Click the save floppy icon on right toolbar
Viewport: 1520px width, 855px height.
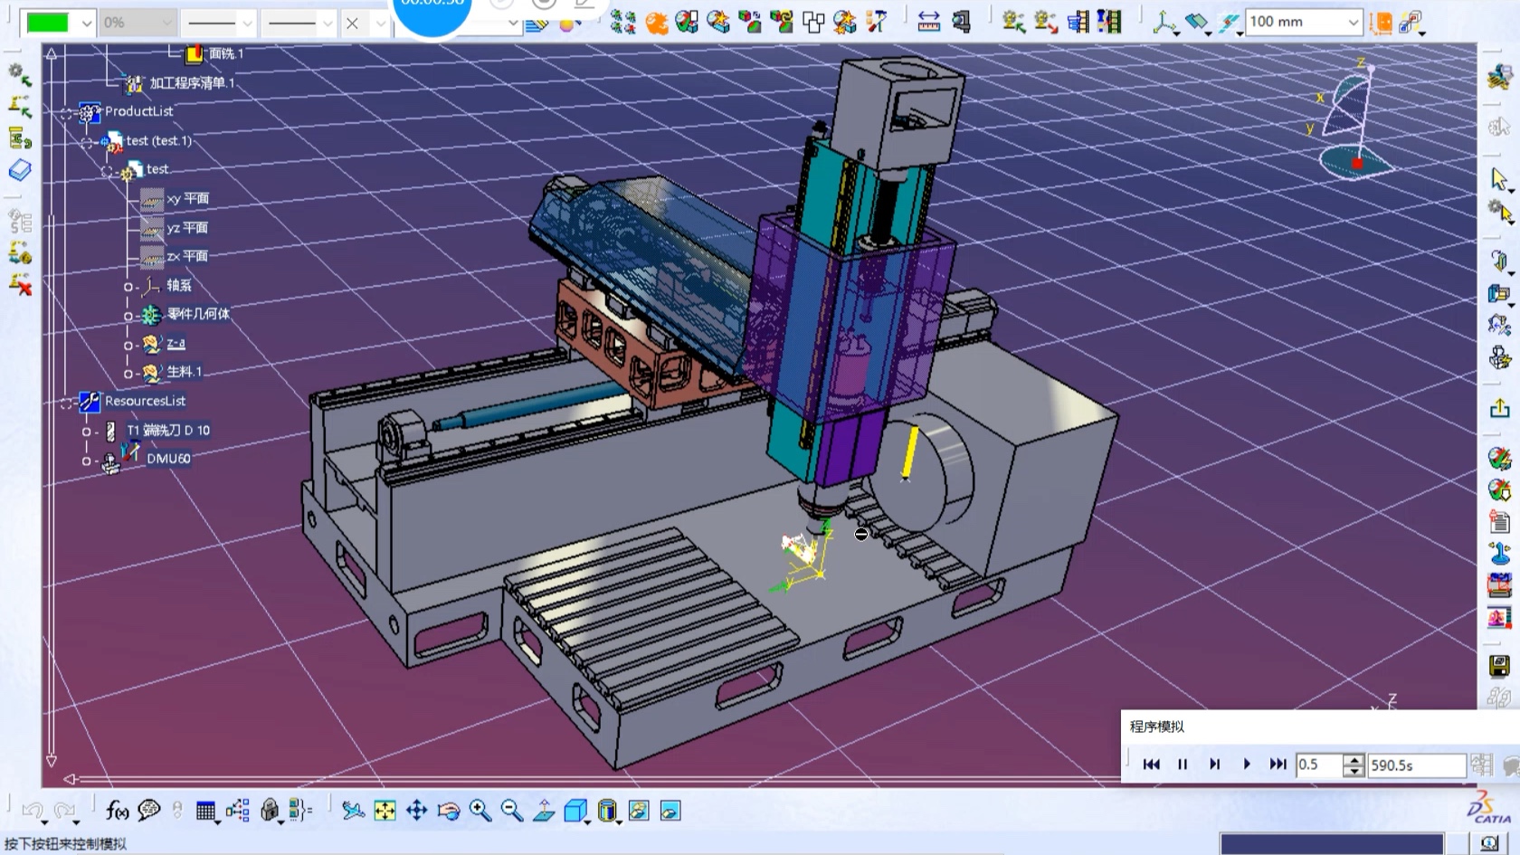[x=1499, y=667]
